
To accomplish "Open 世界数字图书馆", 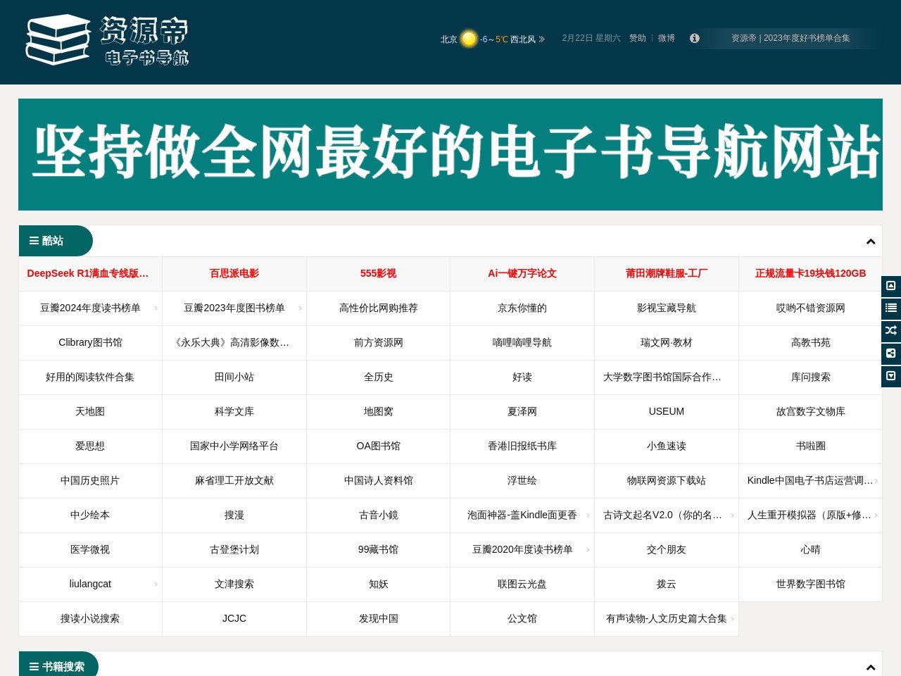I will [810, 584].
